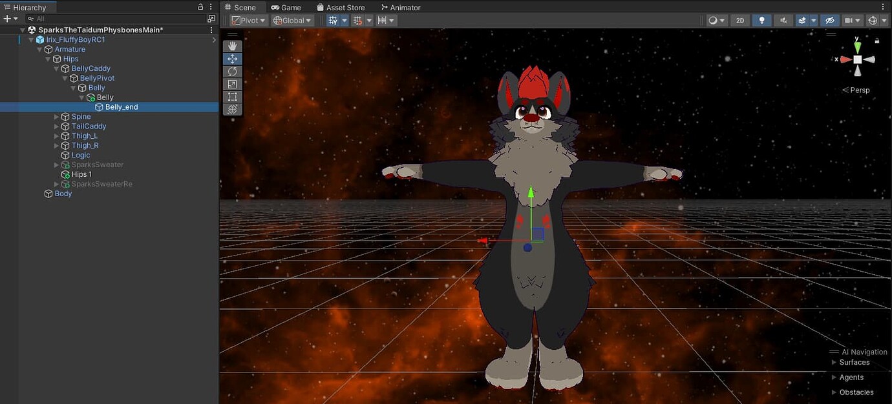Screen dimensions: 892x404
Task: Click the orientation gizmo green Y axis cone
Action: [x=857, y=48]
